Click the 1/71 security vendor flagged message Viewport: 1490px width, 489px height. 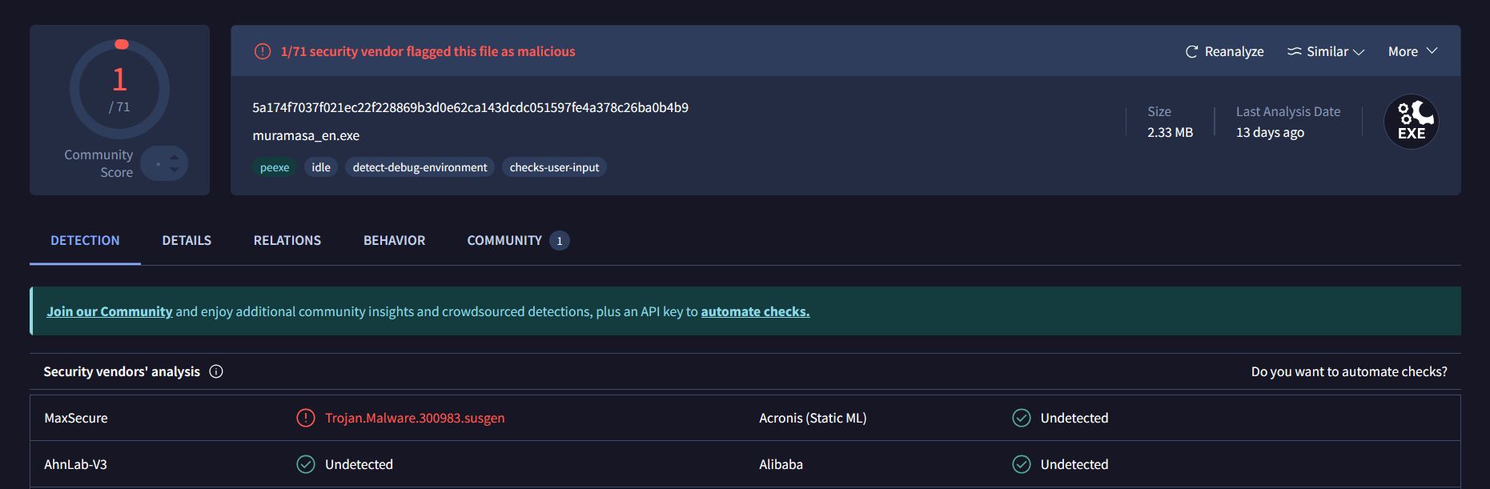[x=428, y=51]
